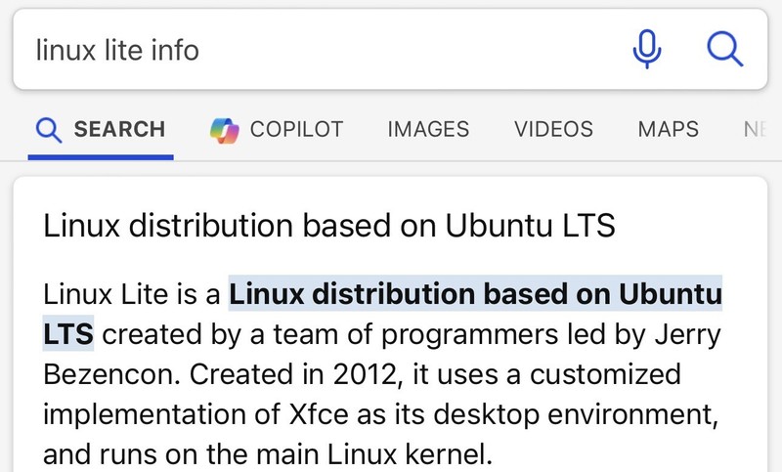Click the highlighted 'Linux distribution based on Ubuntu' text
Screen dimensions: 782x472
click(475, 293)
